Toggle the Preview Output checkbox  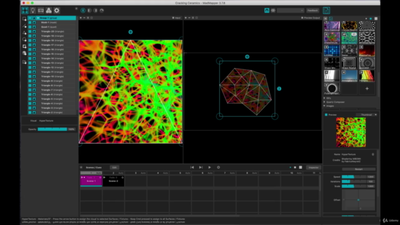tap(302, 18)
